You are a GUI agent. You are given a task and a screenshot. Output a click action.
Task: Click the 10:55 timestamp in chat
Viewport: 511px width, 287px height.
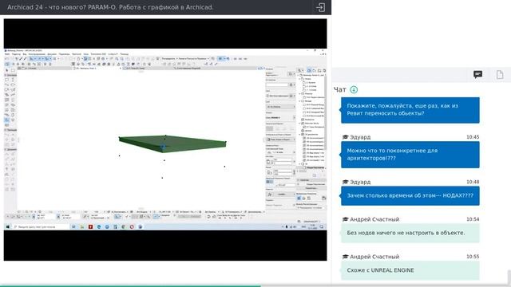click(x=473, y=257)
